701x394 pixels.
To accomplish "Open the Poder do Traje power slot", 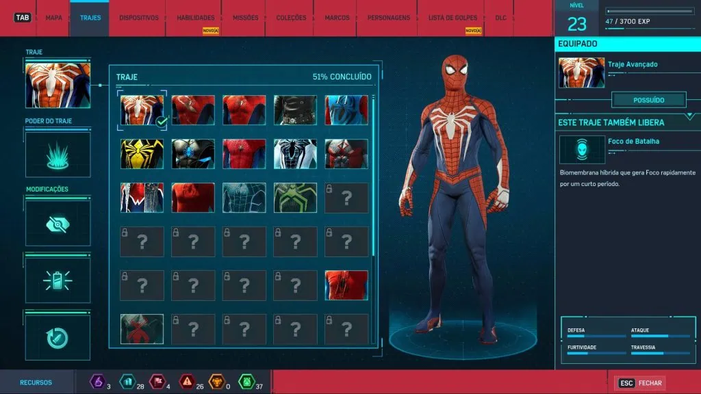I will [58, 155].
